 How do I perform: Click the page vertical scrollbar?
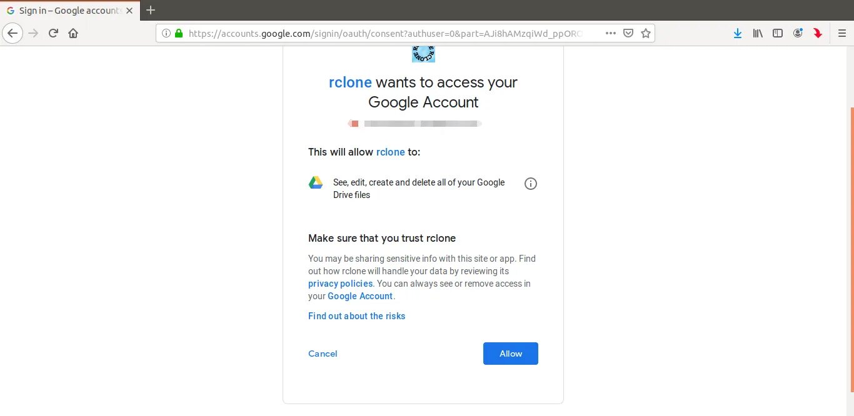coord(851,250)
